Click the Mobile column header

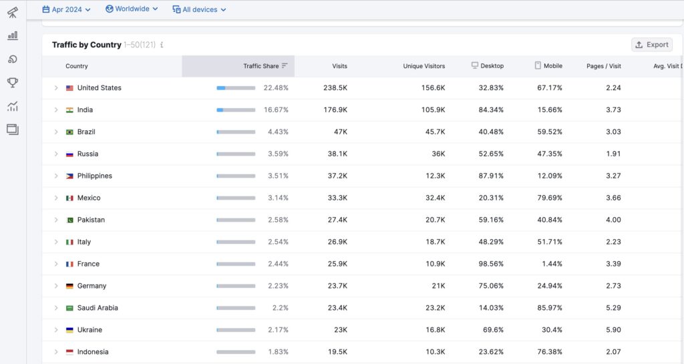(548, 66)
